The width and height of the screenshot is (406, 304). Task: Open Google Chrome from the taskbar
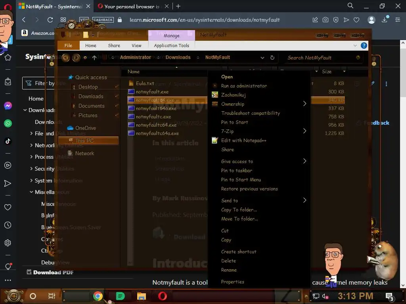tap(98, 296)
